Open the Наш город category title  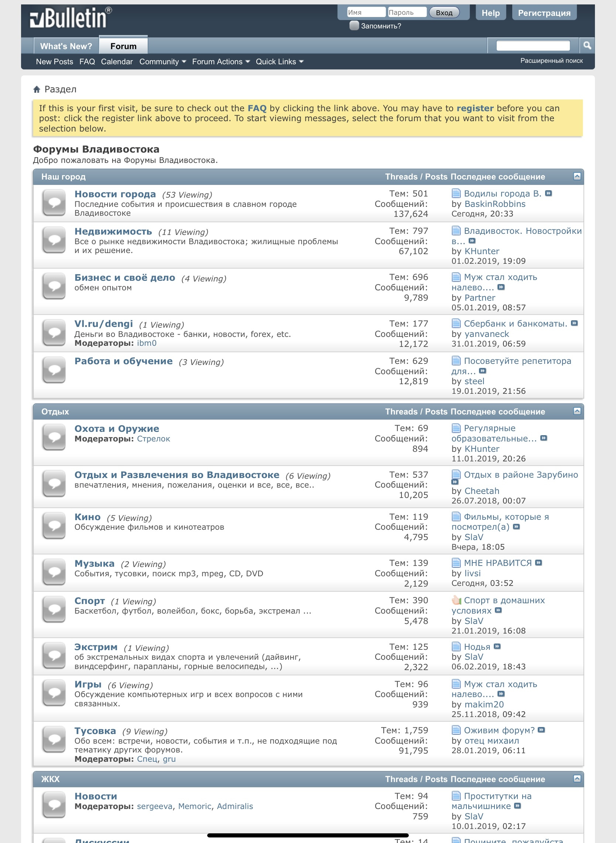coord(64,177)
